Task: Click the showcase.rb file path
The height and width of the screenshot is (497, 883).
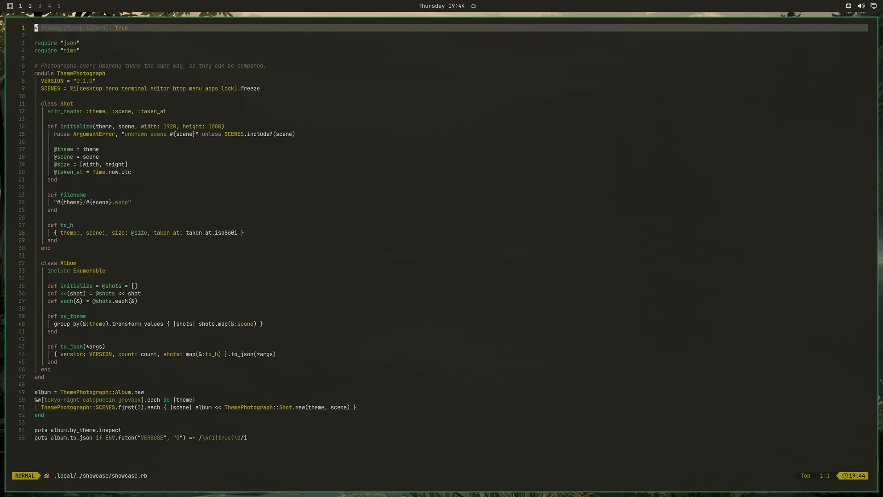Action: point(101,476)
